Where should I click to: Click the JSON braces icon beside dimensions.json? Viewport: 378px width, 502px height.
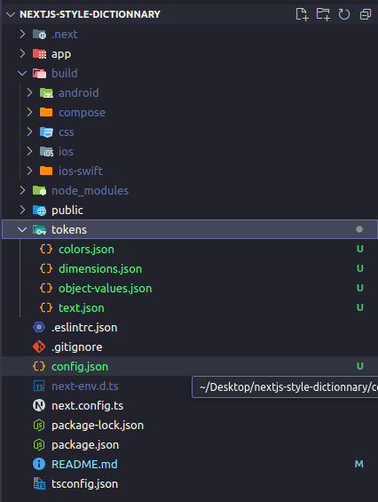[x=46, y=268]
